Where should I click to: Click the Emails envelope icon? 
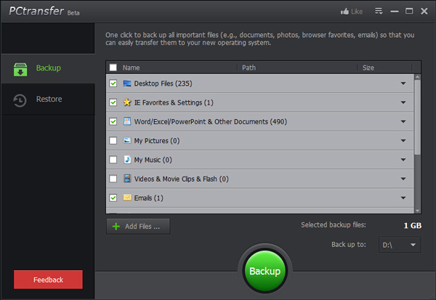point(127,198)
